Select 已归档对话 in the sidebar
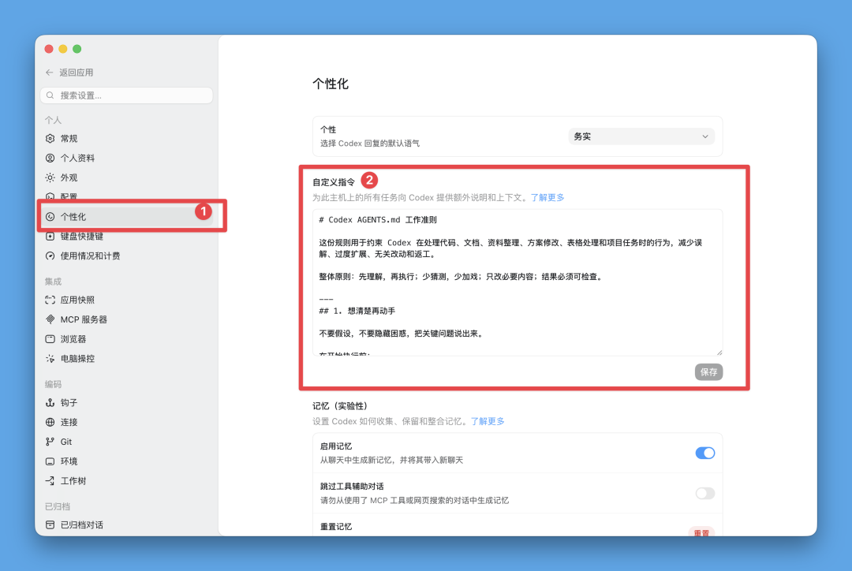852x571 pixels. tap(126, 524)
